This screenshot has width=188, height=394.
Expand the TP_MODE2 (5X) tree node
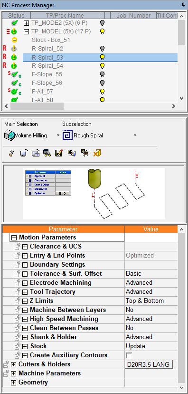pyautogui.click(x=26, y=23)
